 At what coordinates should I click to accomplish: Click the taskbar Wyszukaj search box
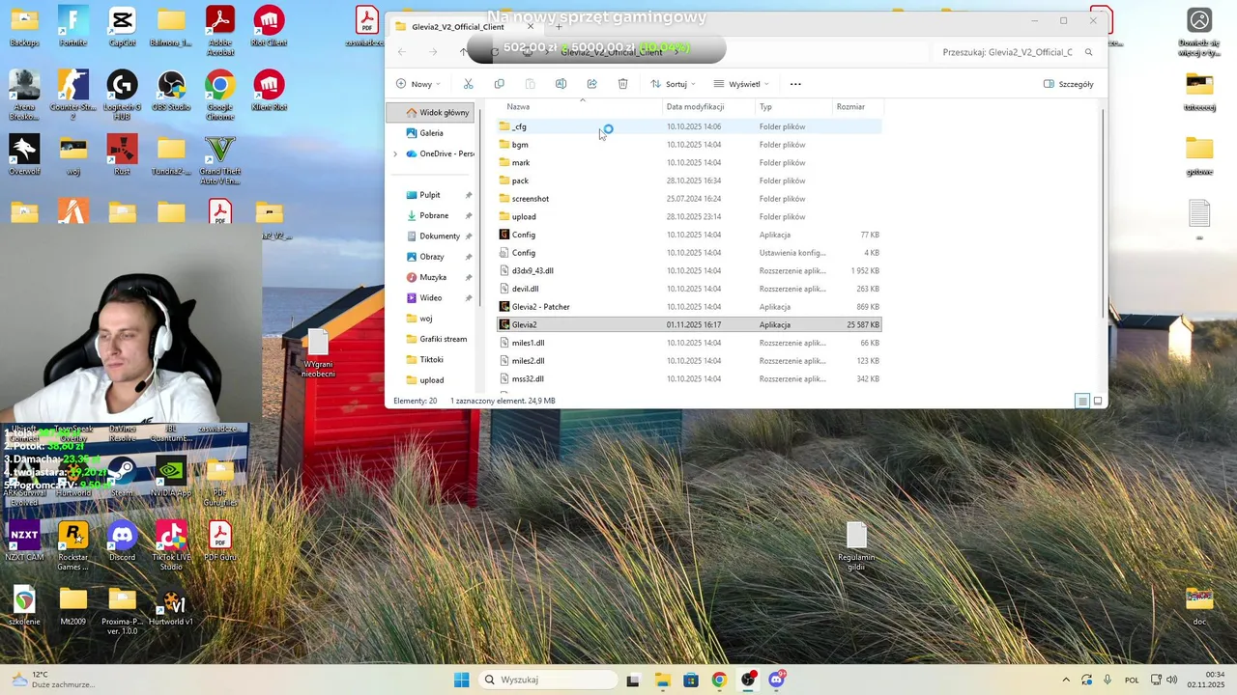tap(548, 680)
